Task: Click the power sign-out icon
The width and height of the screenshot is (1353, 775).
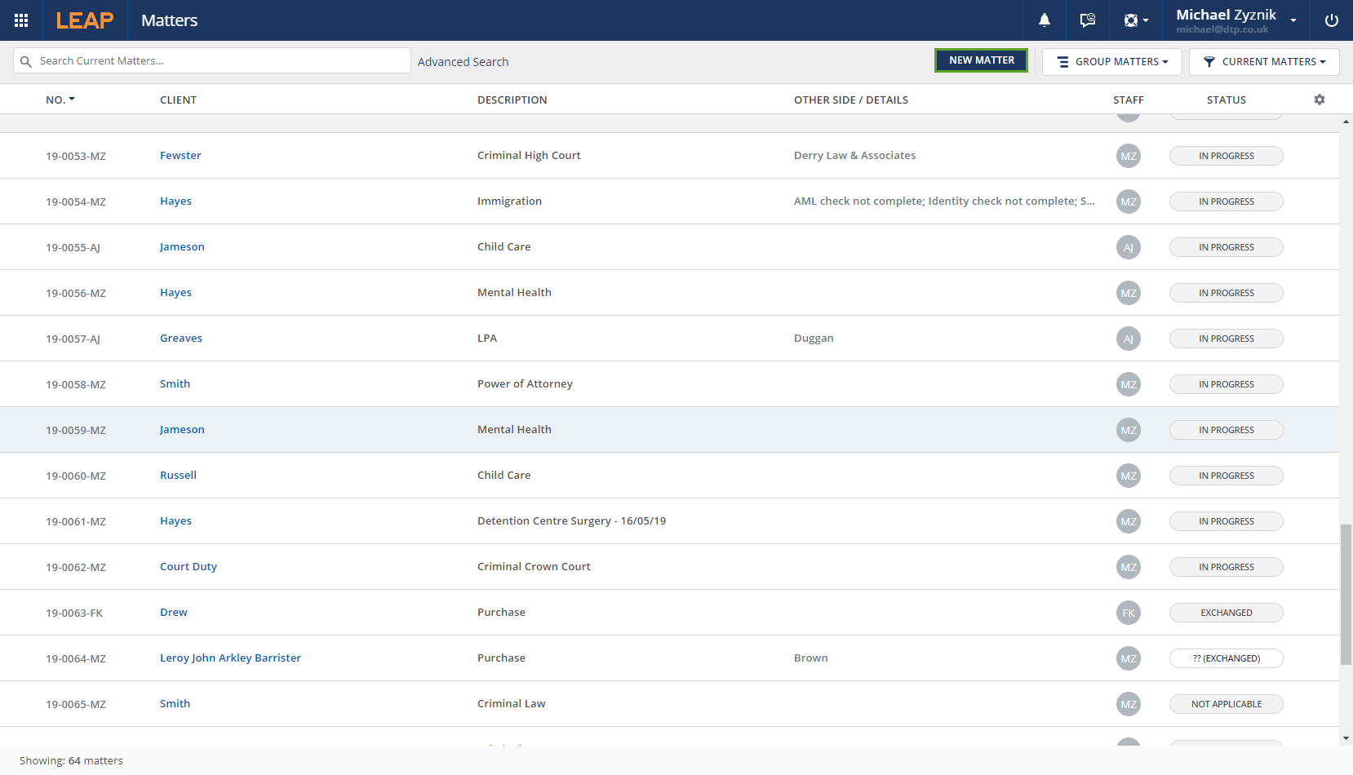Action: pos(1331,20)
